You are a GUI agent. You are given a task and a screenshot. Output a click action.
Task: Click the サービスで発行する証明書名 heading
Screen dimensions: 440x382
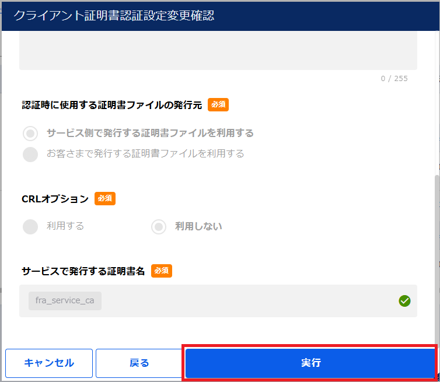(83, 271)
